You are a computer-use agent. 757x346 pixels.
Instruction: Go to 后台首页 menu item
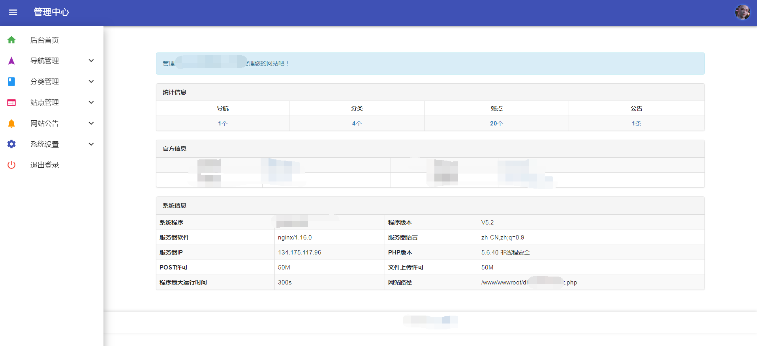click(45, 40)
